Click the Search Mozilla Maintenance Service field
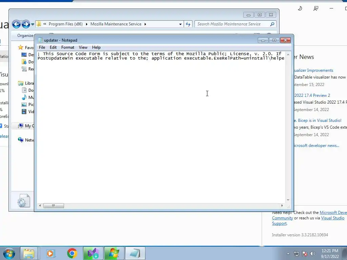 point(235,24)
